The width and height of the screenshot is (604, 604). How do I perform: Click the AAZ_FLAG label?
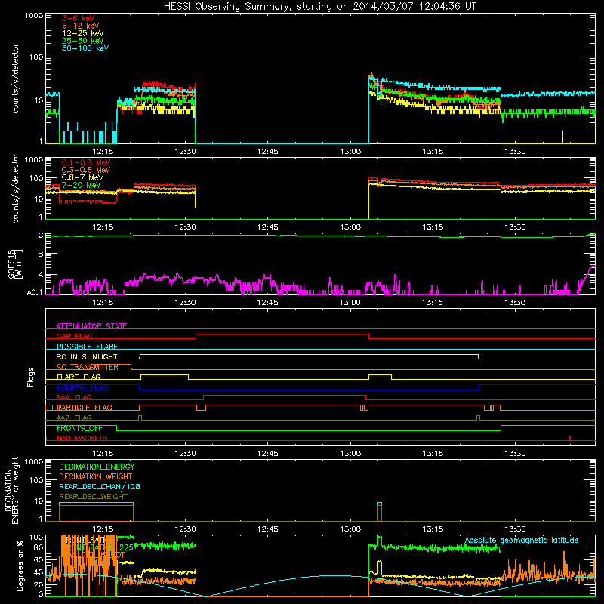click(74, 418)
